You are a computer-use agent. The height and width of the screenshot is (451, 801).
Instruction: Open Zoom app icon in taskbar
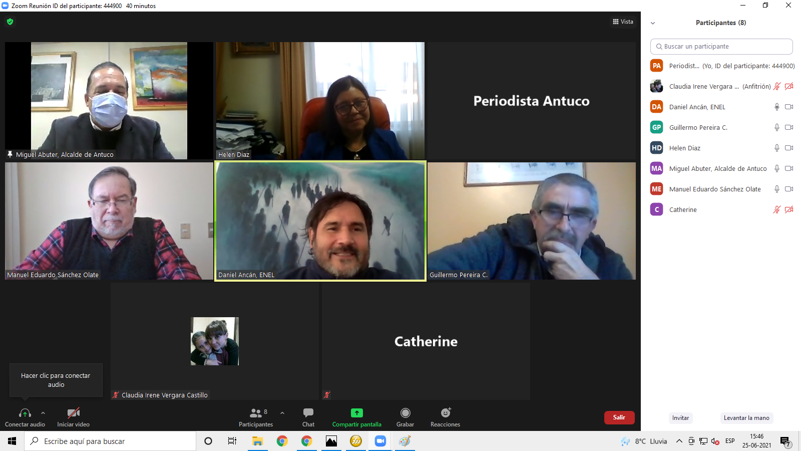[380, 441]
